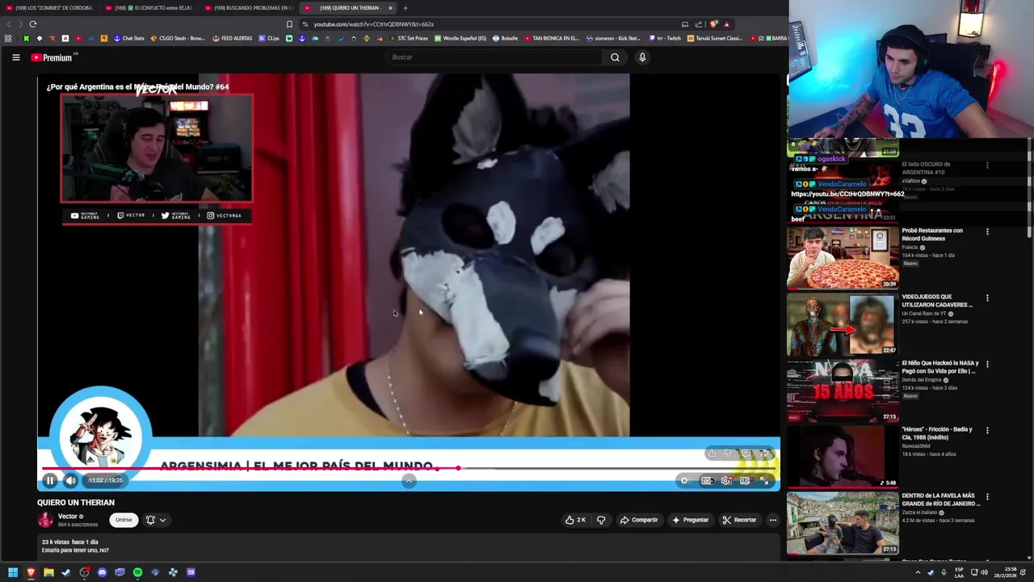1034x582 pixels.
Task: Open the Windows Start menu
Action: tap(13, 572)
